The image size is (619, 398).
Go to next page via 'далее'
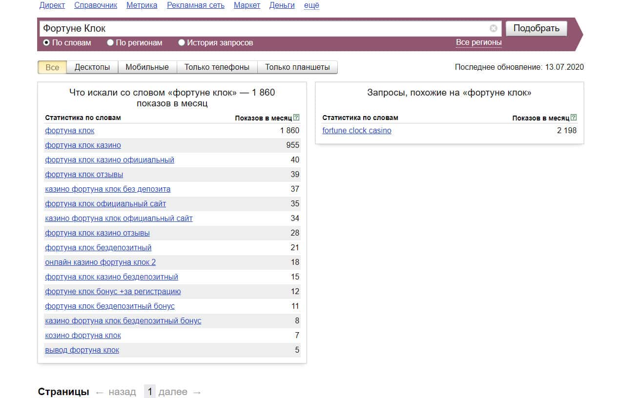tap(173, 392)
